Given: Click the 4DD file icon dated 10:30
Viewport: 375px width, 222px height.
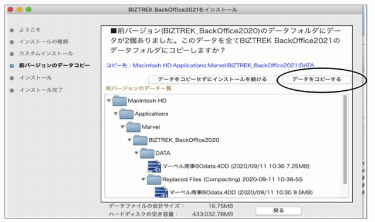Looking at the screenshot, I should click(161, 192).
